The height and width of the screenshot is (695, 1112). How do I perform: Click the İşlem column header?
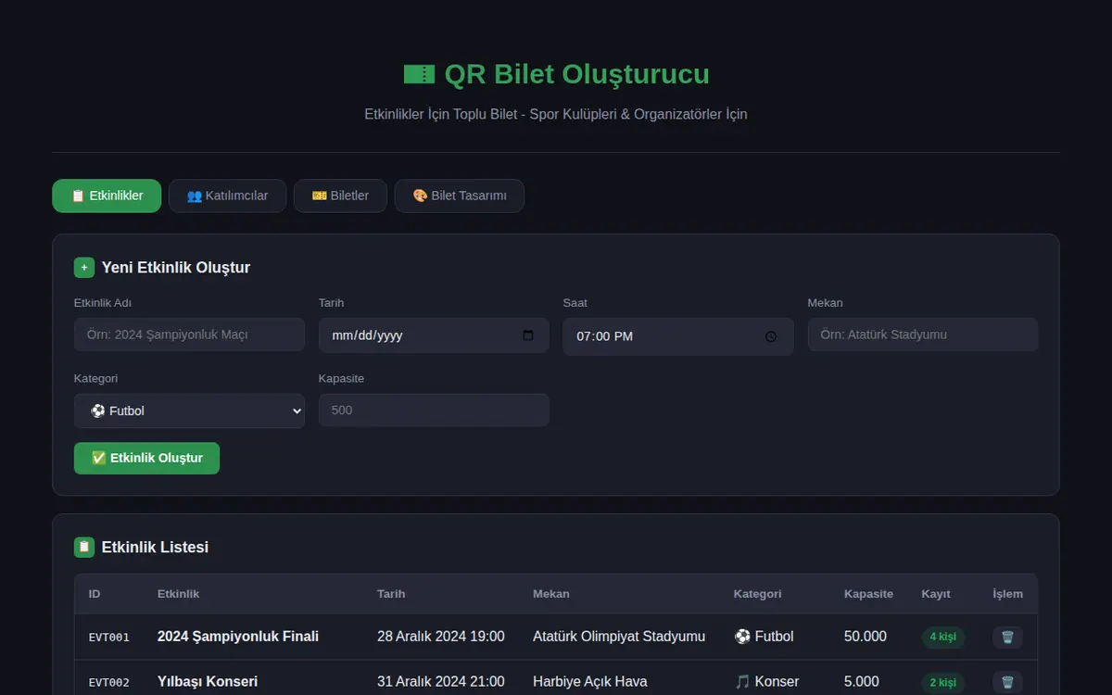coord(1008,594)
